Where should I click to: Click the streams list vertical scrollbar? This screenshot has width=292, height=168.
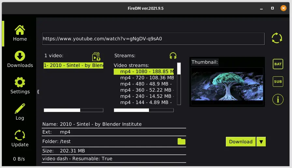pos(179,84)
